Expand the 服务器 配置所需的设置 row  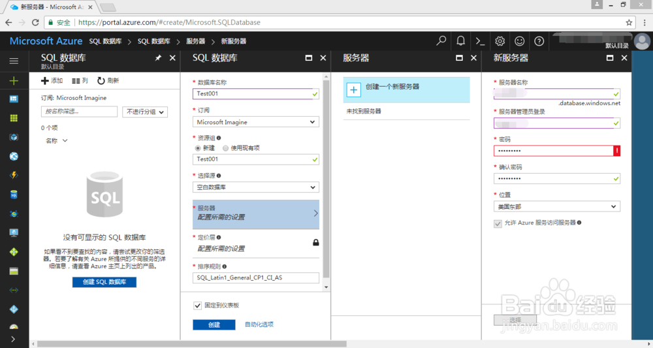pyautogui.click(x=256, y=214)
